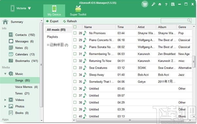Click the playlist list icon with (7)
Image resolution: width=197 pixels, height=124 pixels.
(48, 45)
